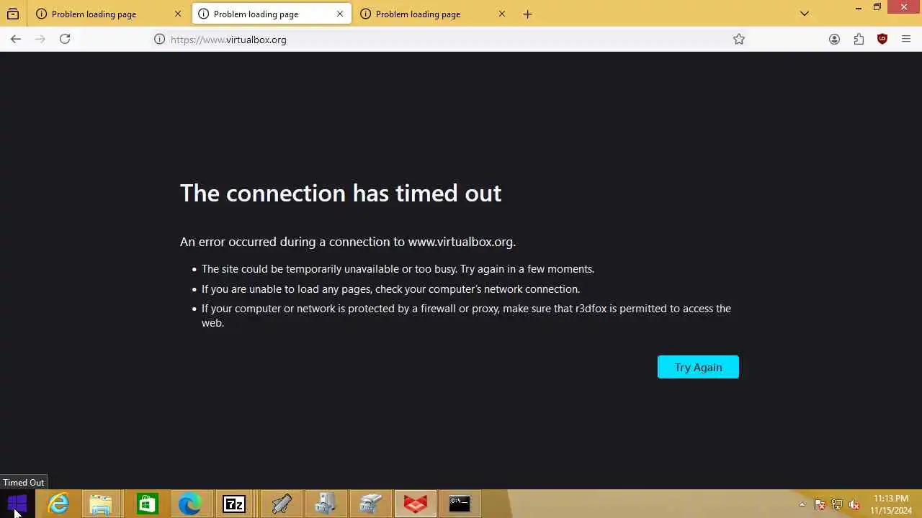Open the USB drive tool taskbar icon

281,504
